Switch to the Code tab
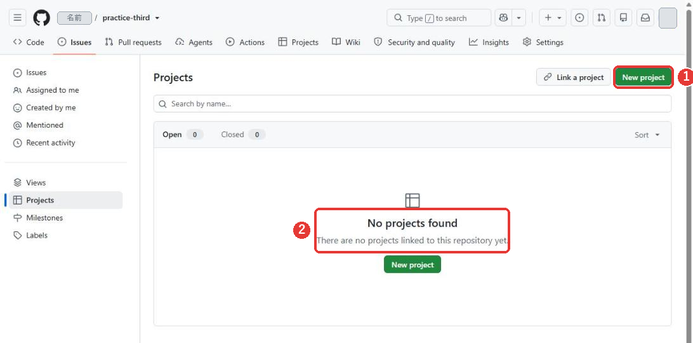The width and height of the screenshot is (693, 343). tap(29, 43)
